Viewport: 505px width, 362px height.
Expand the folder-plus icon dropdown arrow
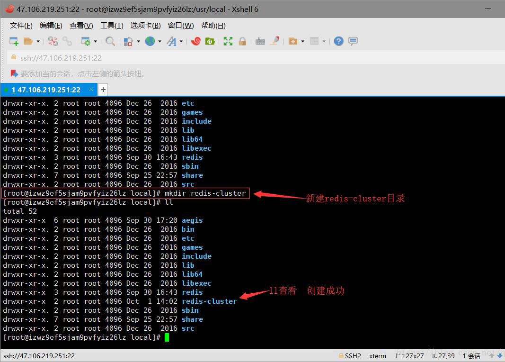click(x=303, y=41)
